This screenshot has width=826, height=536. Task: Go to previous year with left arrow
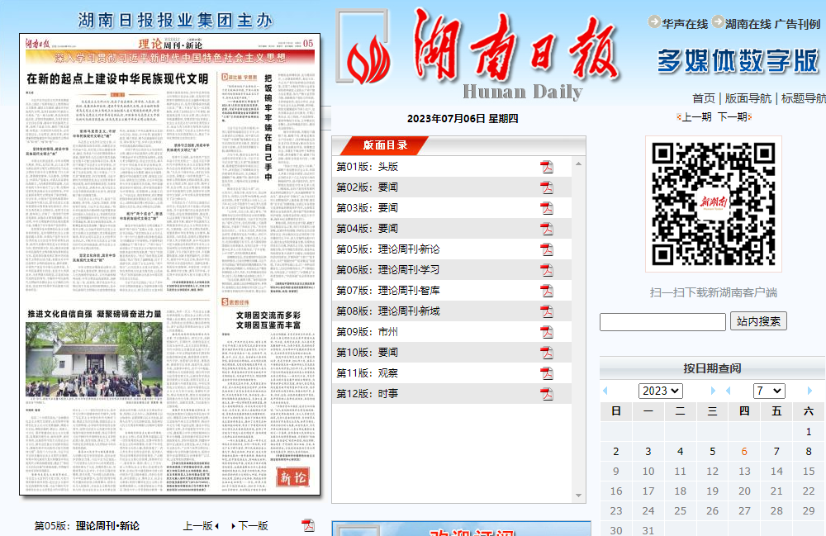[x=605, y=391]
